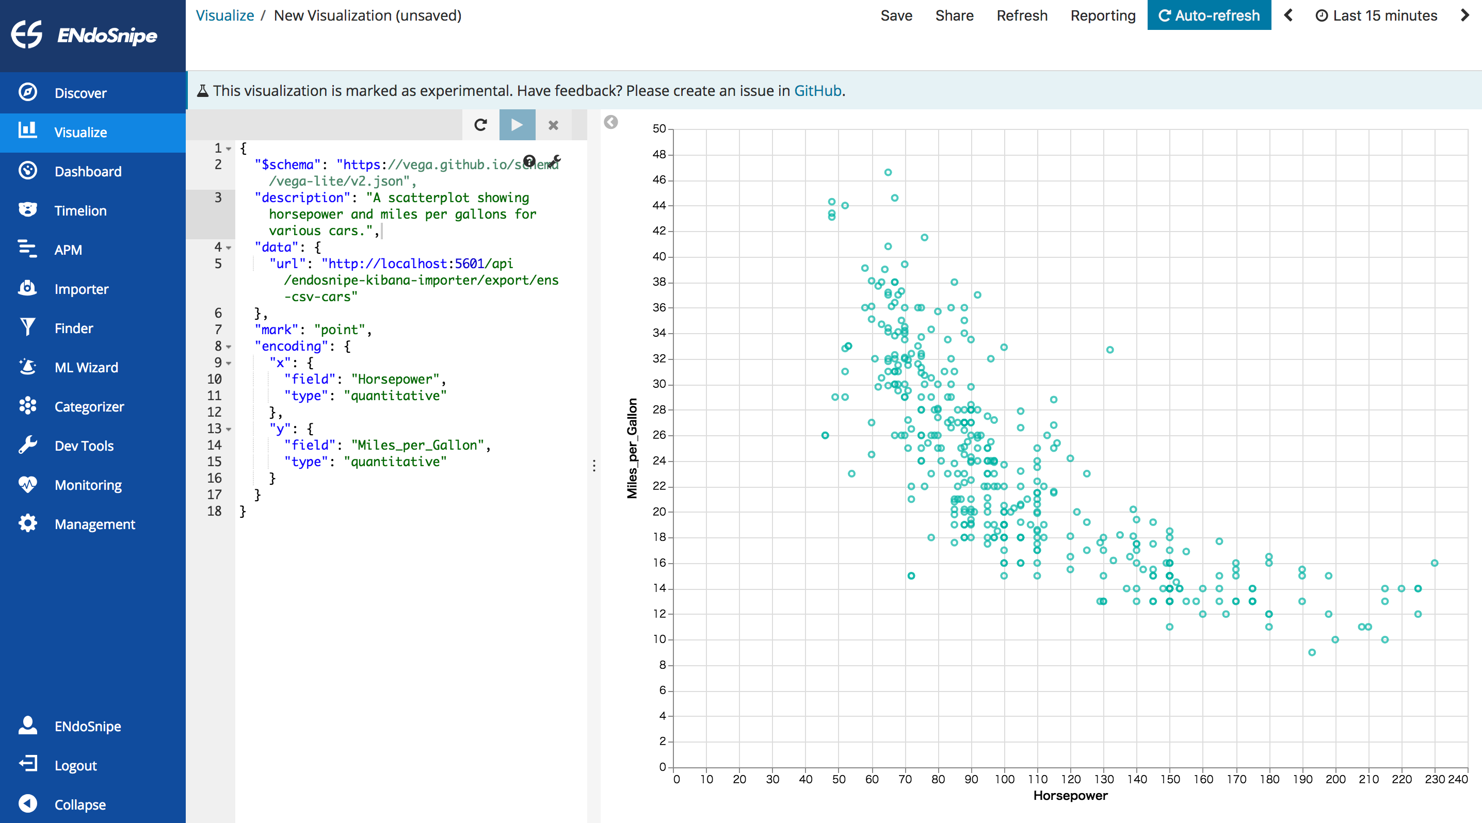The width and height of the screenshot is (1482, 823).
Task: Click the Timelion label in sidebar
Action: coord(80,210)
